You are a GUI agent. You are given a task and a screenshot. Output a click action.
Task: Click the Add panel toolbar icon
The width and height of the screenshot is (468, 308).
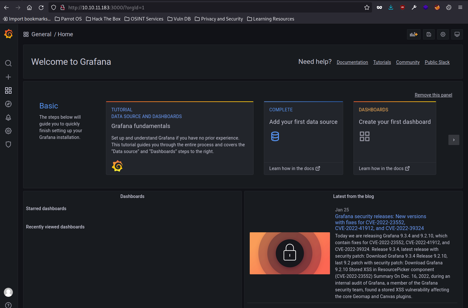[x=413, y=34]
